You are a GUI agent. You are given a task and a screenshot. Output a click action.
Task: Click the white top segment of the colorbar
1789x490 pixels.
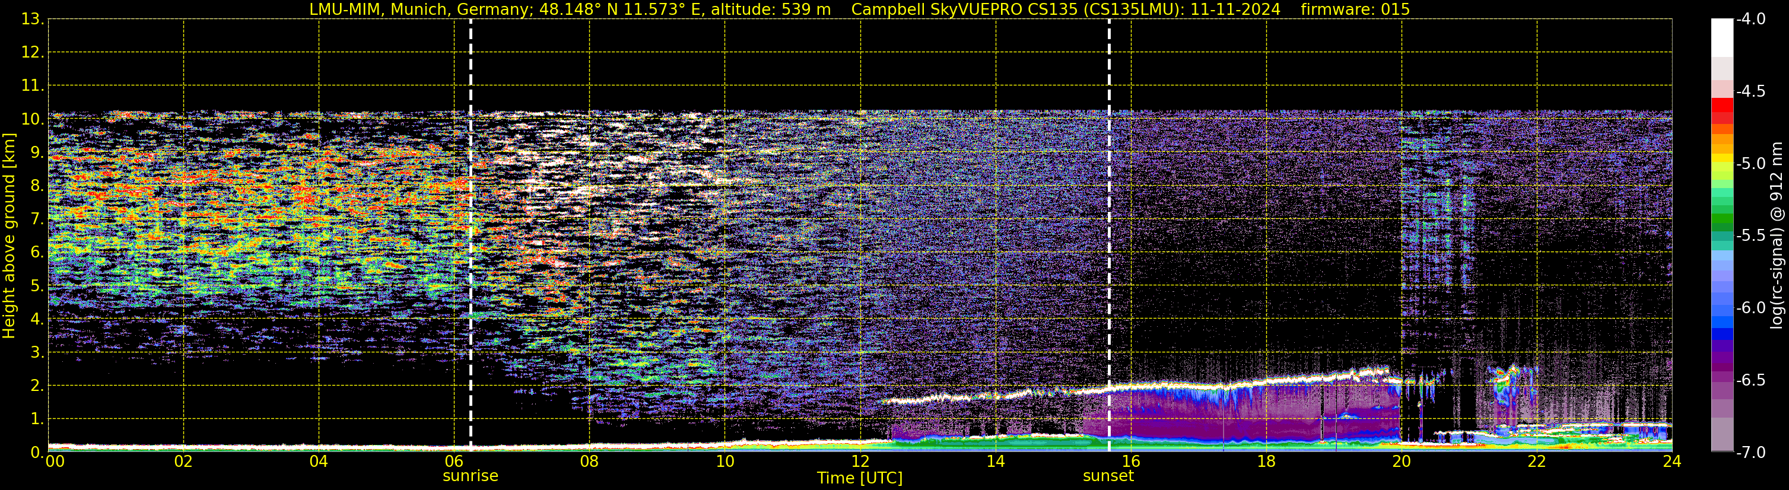coord(1723,37)
